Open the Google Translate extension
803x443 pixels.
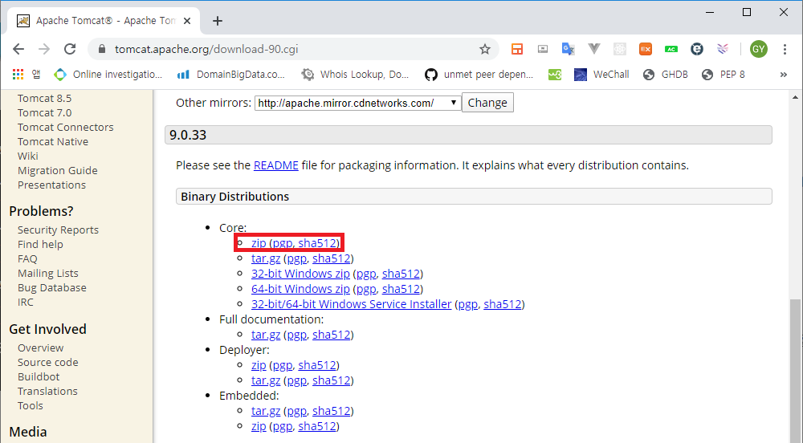pyautogui.click(x=568, y=49)
